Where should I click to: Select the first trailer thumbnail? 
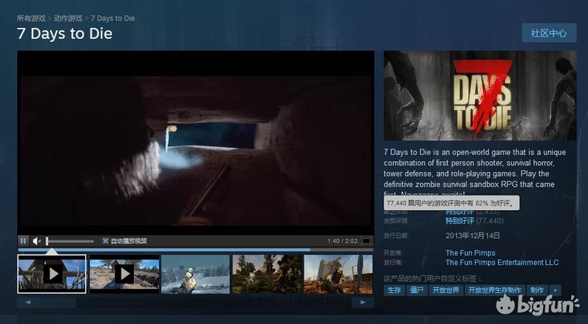[x=52, y=274]
